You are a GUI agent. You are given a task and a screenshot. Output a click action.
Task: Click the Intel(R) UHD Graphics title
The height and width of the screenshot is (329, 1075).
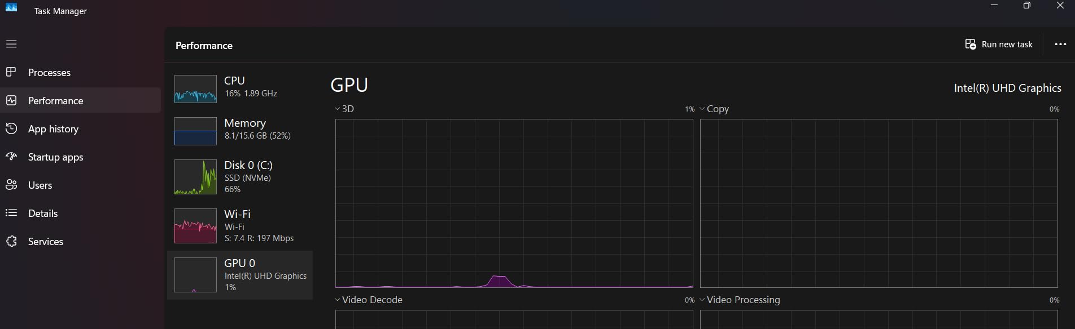(x=1007, y=88)
